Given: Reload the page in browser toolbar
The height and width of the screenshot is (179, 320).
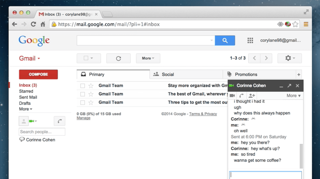Looking at the screenshot, I should [x=33, y=24].
